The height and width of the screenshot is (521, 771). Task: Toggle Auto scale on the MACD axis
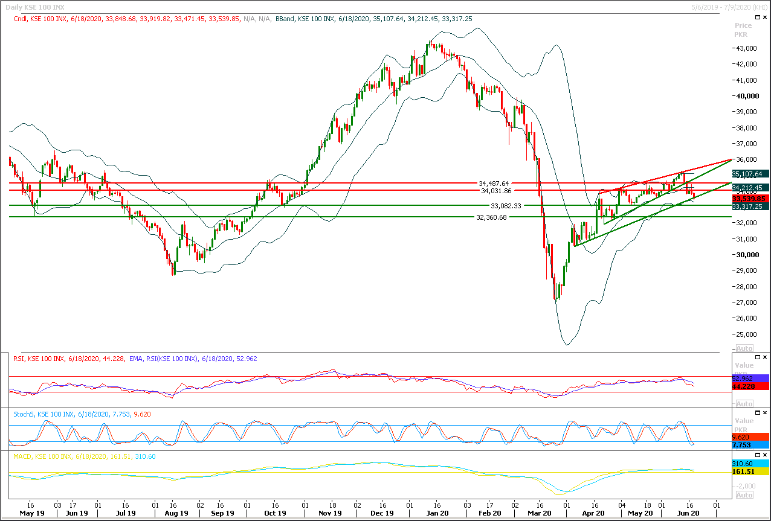[x=745, y=495]
